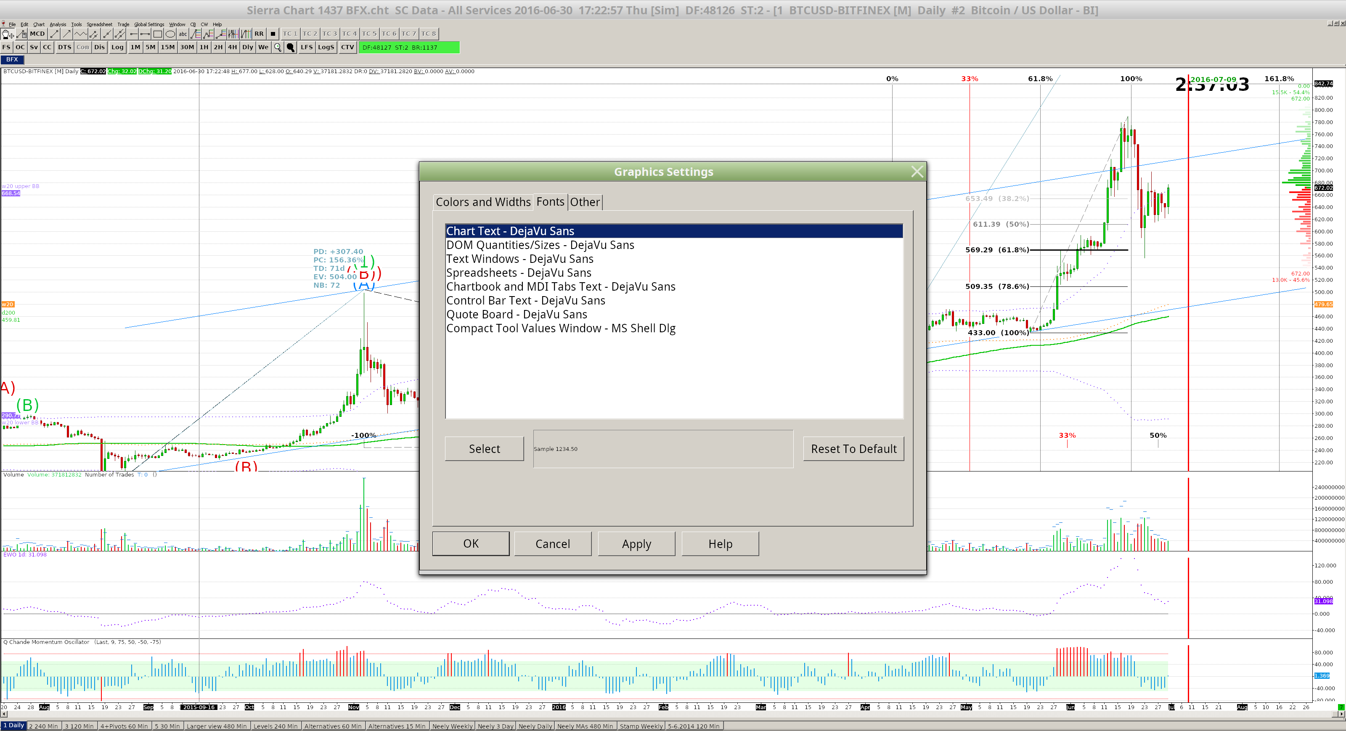Click the zoom-in magnifier icon
Viewport: 1346px width, 731px height.
click(278, 48)
